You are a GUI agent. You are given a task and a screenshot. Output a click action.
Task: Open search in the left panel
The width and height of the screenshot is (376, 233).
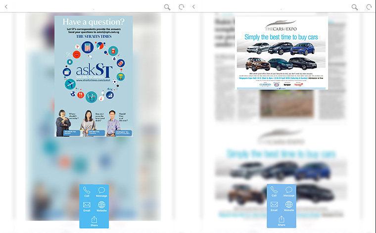click(x=167, y=7)
